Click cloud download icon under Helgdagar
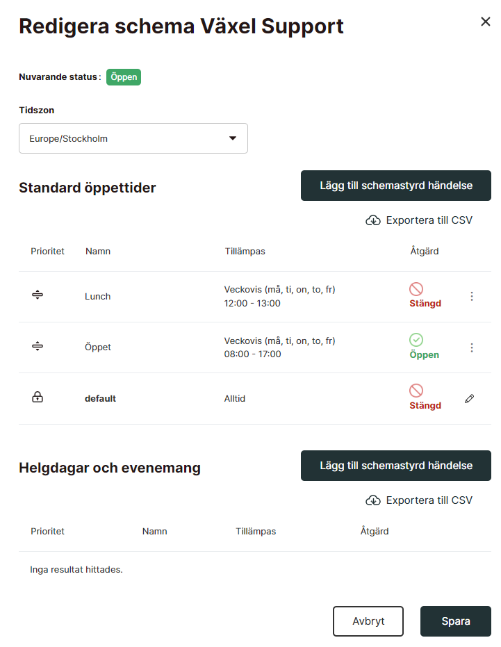 373,500
